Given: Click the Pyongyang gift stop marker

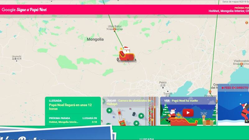Looking at the screenshot, I should point(210,92).
